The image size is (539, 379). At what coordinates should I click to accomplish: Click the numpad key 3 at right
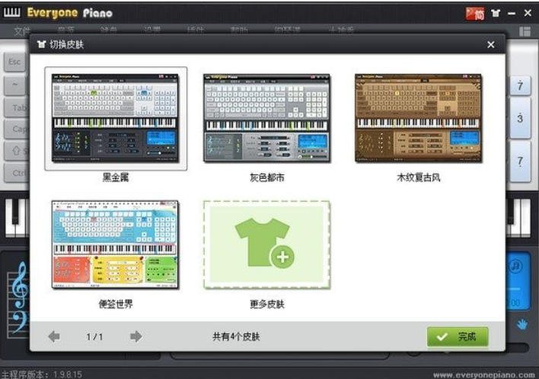click(x=520, y=119)
